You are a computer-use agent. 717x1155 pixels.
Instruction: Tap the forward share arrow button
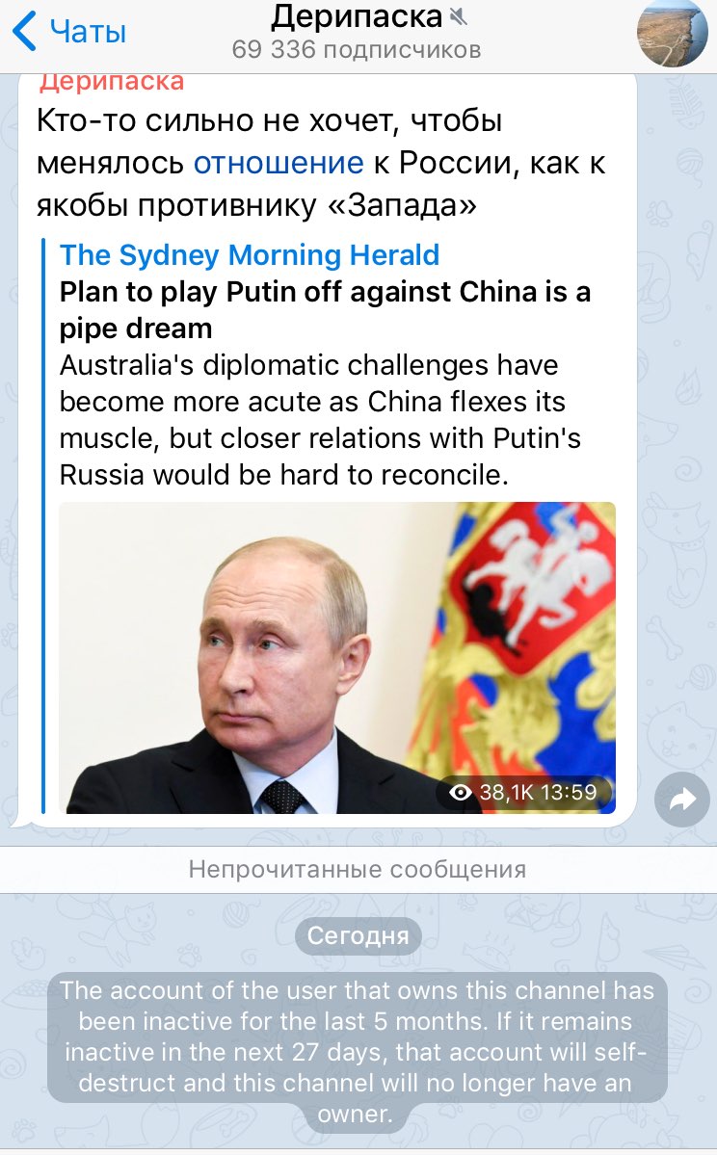coord(682,800)
